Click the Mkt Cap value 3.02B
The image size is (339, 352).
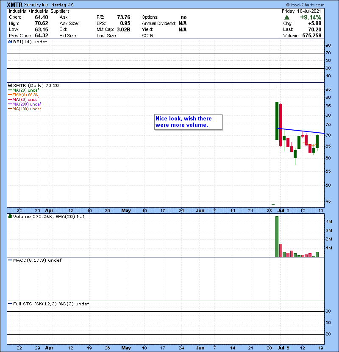[124, 29]
